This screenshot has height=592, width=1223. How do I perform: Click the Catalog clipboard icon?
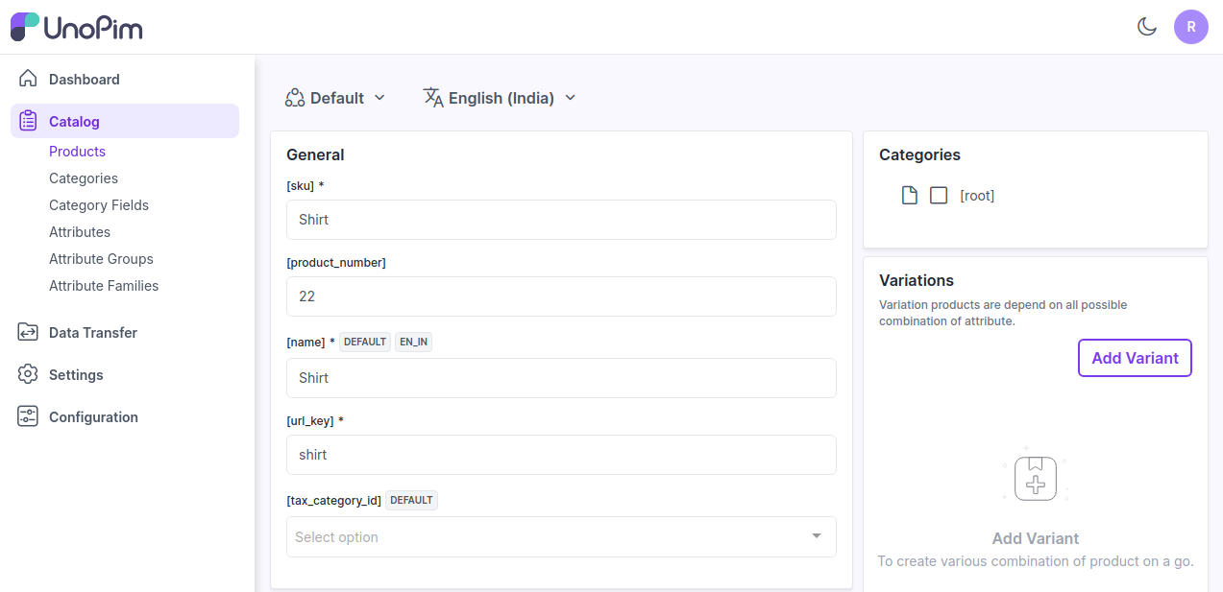click(x=28, y=121)
